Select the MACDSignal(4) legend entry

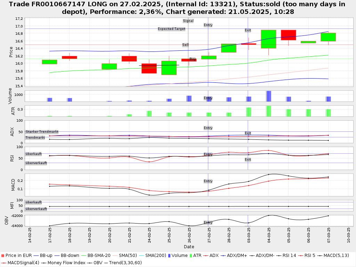[21, 262]
